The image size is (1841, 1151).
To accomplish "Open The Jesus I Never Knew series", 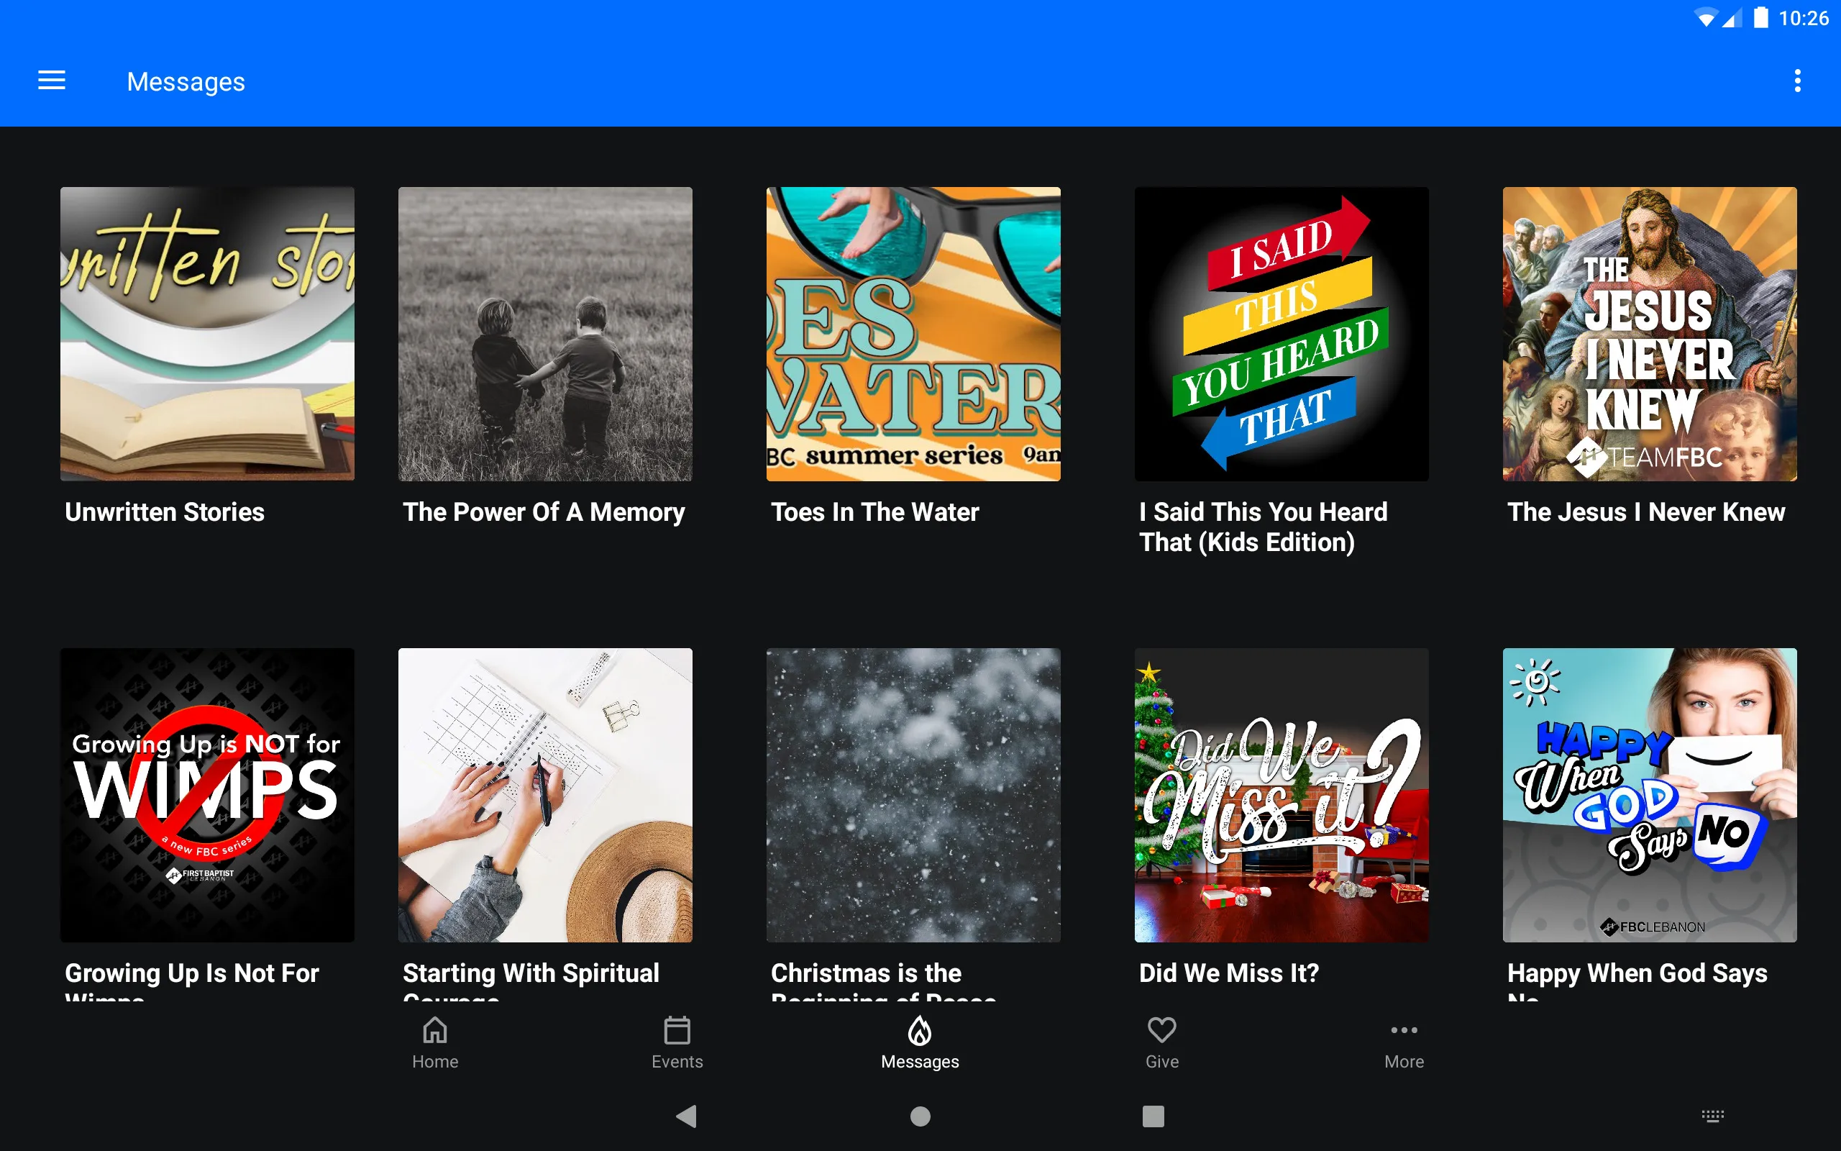I will click(1649, 333).
